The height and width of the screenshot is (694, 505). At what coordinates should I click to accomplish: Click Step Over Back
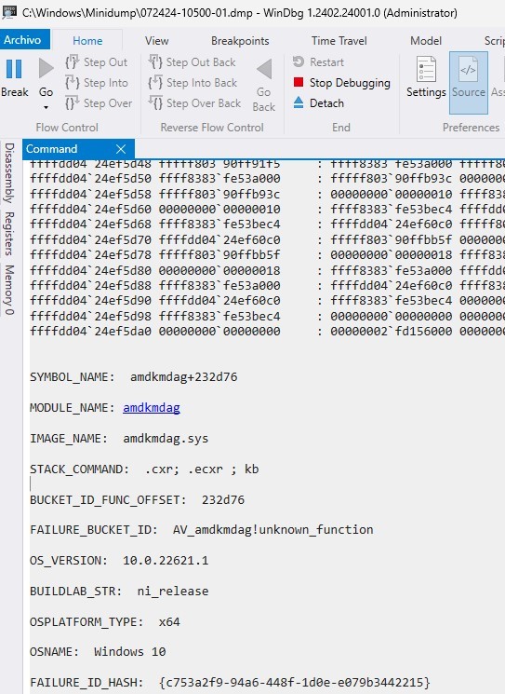click(195, 103)
